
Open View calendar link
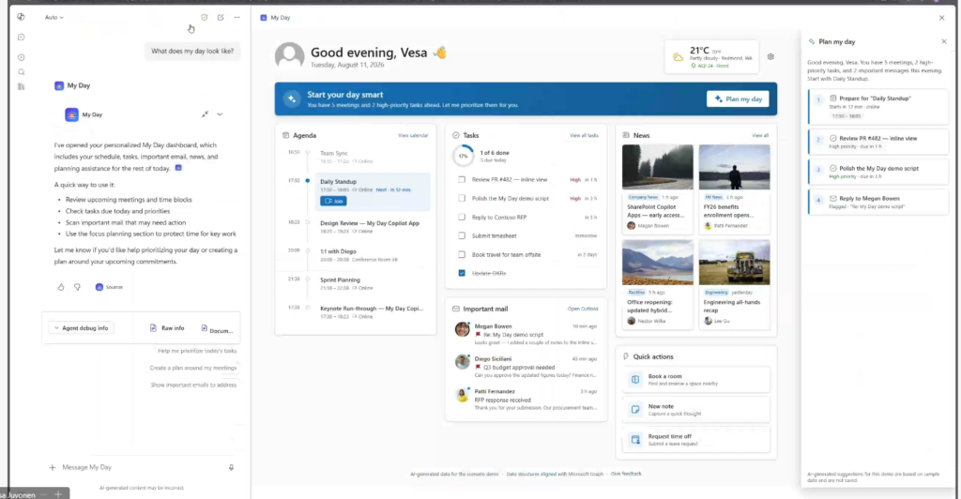click(413, 135)
